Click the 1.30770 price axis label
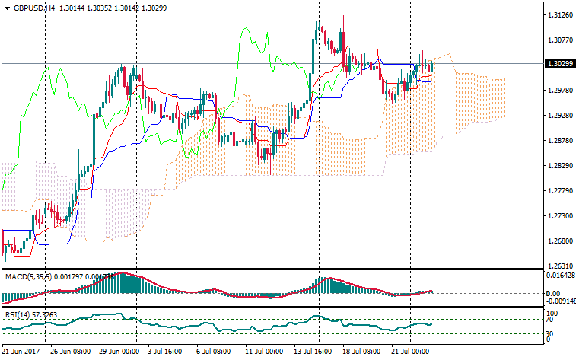 click(559, 40)
